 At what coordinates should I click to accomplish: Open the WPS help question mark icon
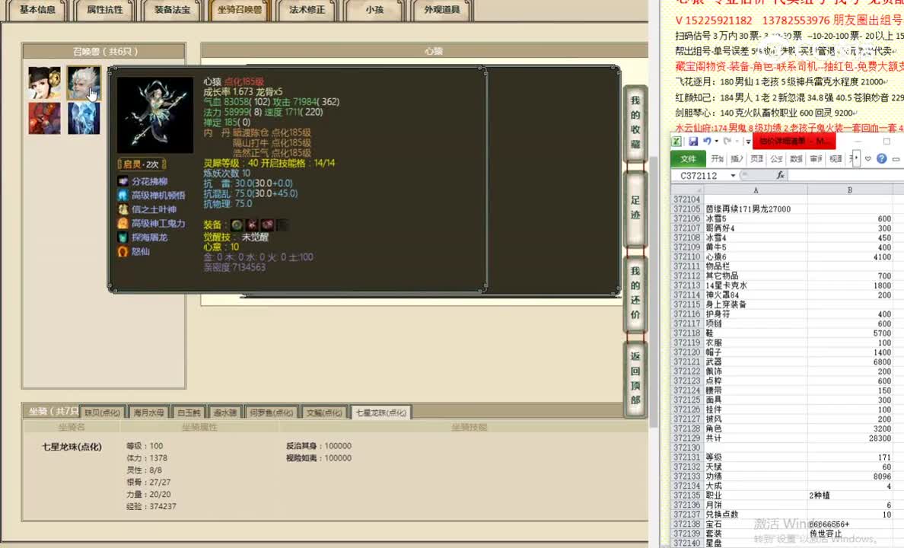880,158
